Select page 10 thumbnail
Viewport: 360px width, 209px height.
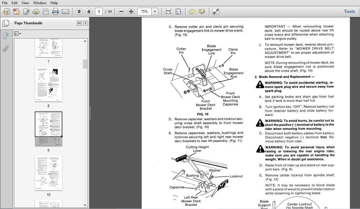point(48,173)
